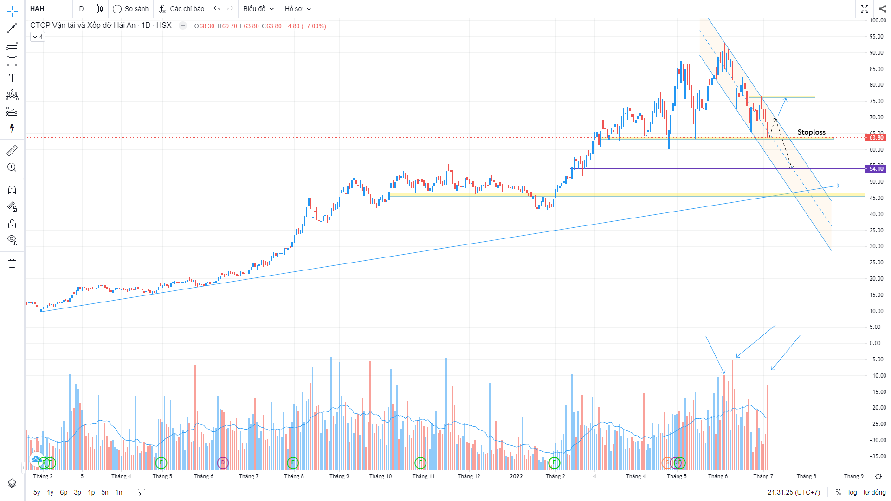Click the cloud chart logo icon
This screenshot has width=891, height=501.
36,459
